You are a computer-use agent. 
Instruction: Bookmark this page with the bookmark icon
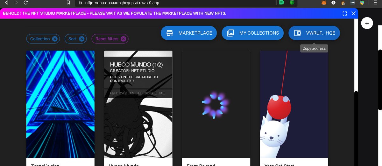tap(68, 3)
